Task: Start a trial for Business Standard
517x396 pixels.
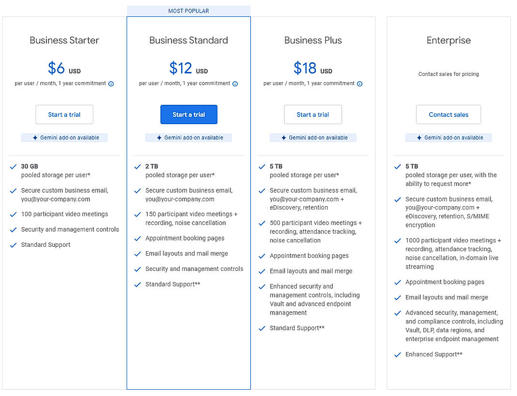Action: tap(188, 114)
